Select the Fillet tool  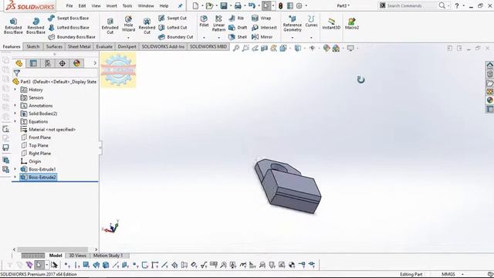tap(204, 21)
